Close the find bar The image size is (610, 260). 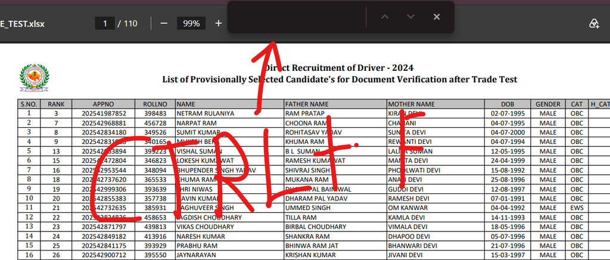(x=437, y=17)
